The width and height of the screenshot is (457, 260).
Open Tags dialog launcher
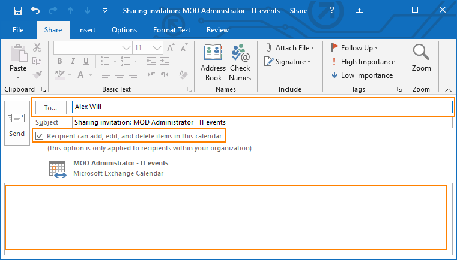(399, 89)
